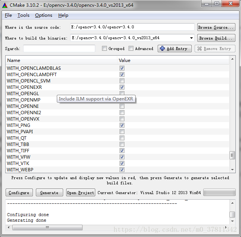
Task: Check WITH_OPENCL_SVM checkbox
Action: (122, 81)
